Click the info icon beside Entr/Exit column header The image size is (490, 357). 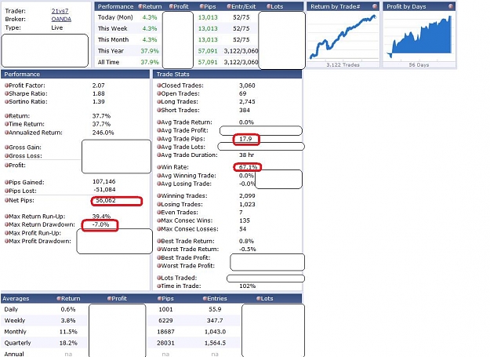pos(229,6)
